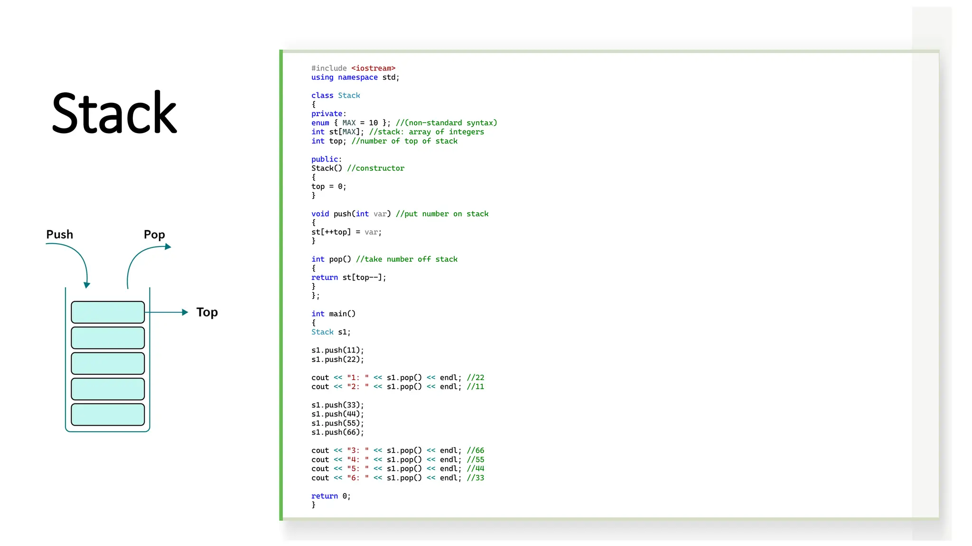Click the cout line printing "6: "
The image size is (972, 546).
[x=398, y=478]
